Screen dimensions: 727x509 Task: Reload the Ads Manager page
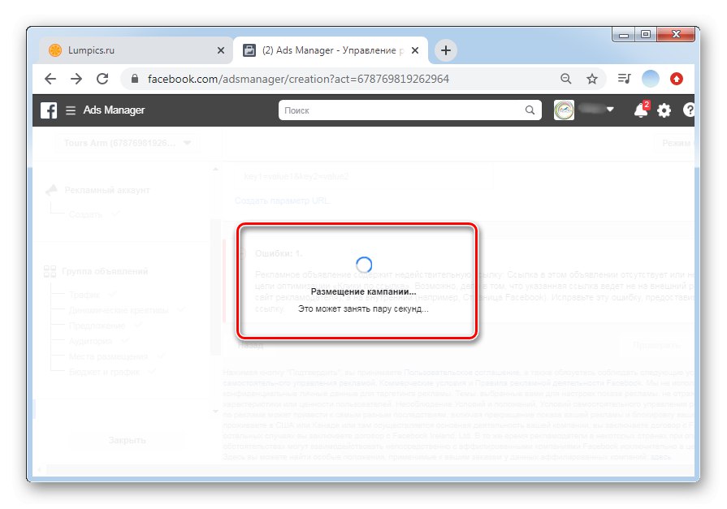[102, 79]
